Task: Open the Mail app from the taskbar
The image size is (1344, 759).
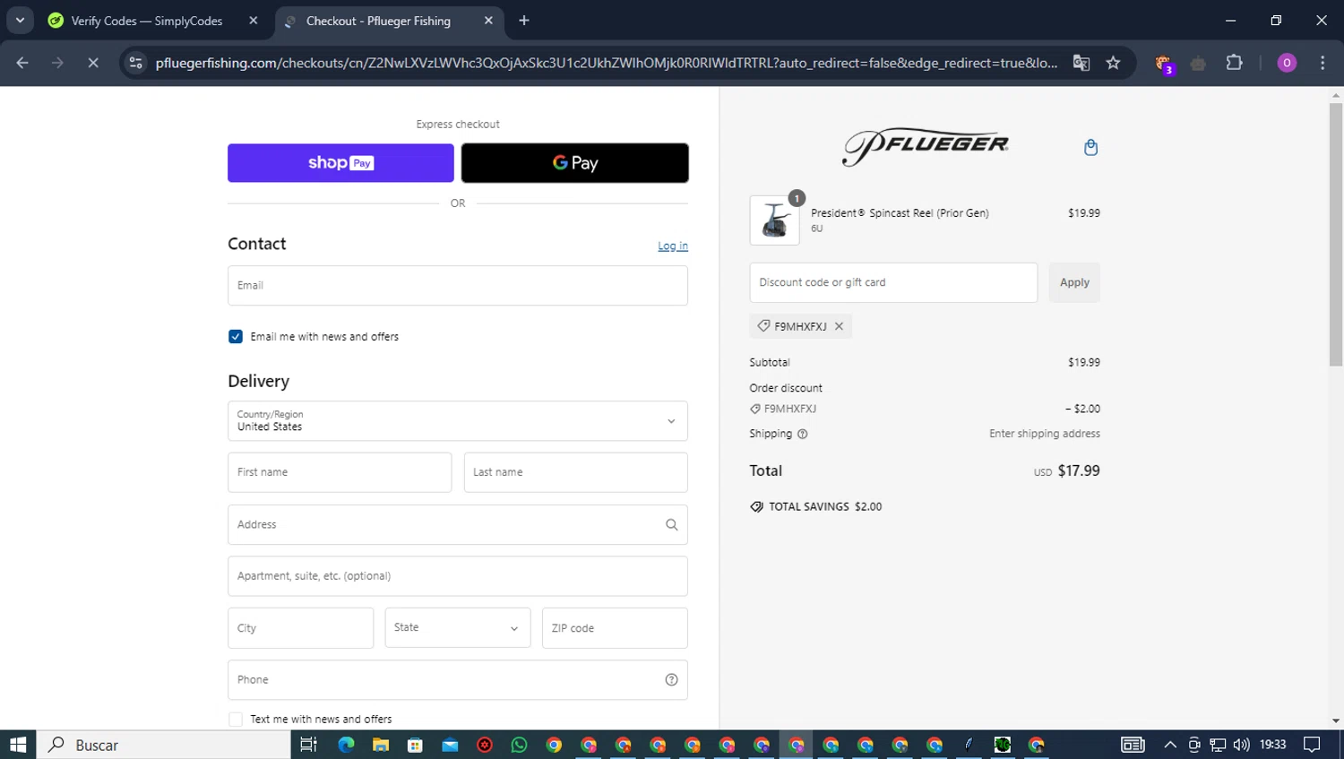Action: coord(450,745)
